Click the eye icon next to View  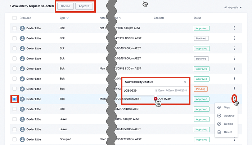[x=219, y=107]
